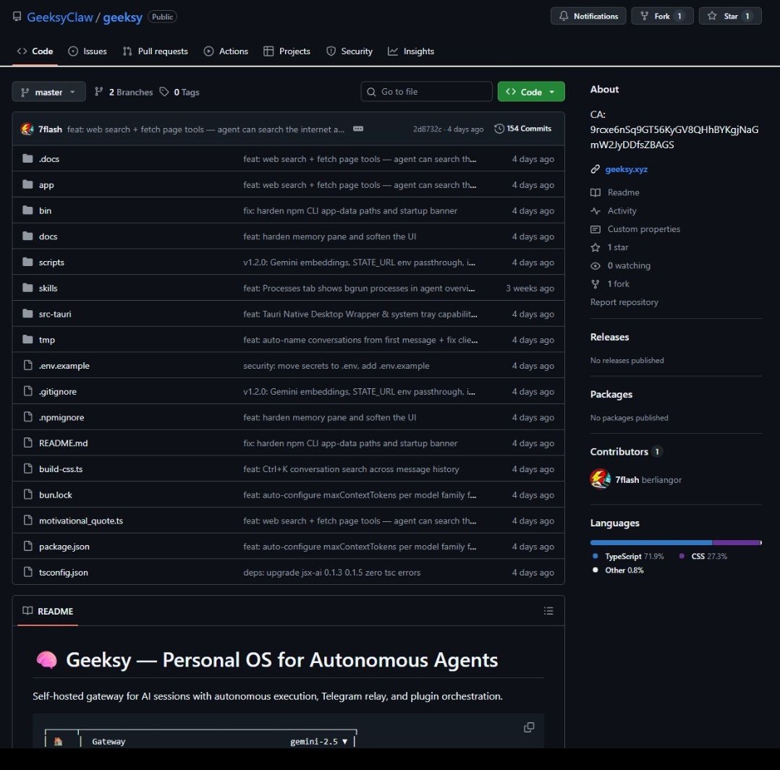Click the commit history clock icon
Viewport: 780px width, 770px height.
(499, 129)
